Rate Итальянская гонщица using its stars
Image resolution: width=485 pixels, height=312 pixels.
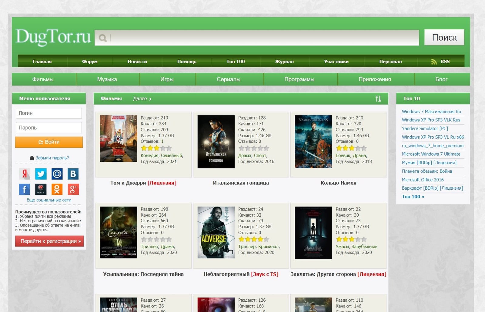[x=254, y=148]
